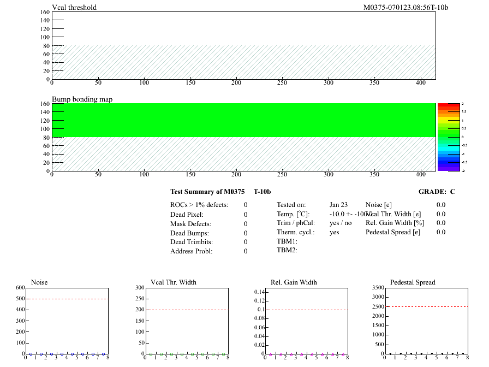Viewport: 489px width, 367px height.
Task: Click the red dashed line in Vcal Thr. Width plot
Action: (x=187, y=310)
